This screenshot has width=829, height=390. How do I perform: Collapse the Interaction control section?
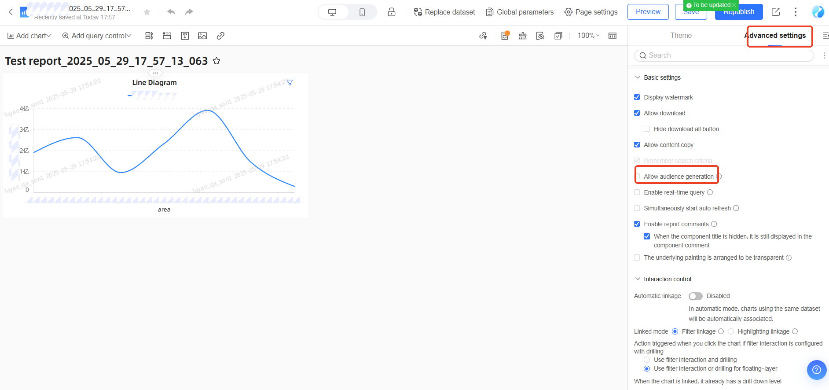(x=638, y=279)
